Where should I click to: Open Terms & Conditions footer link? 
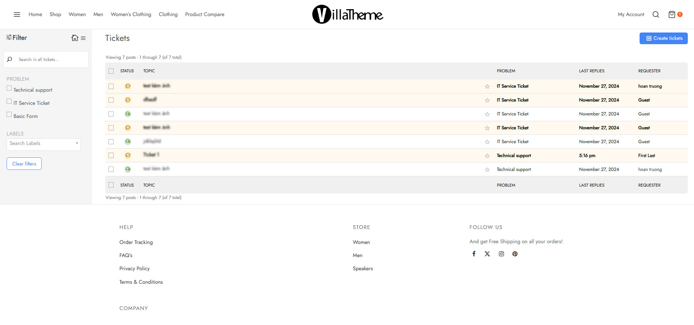pos(141,282)
